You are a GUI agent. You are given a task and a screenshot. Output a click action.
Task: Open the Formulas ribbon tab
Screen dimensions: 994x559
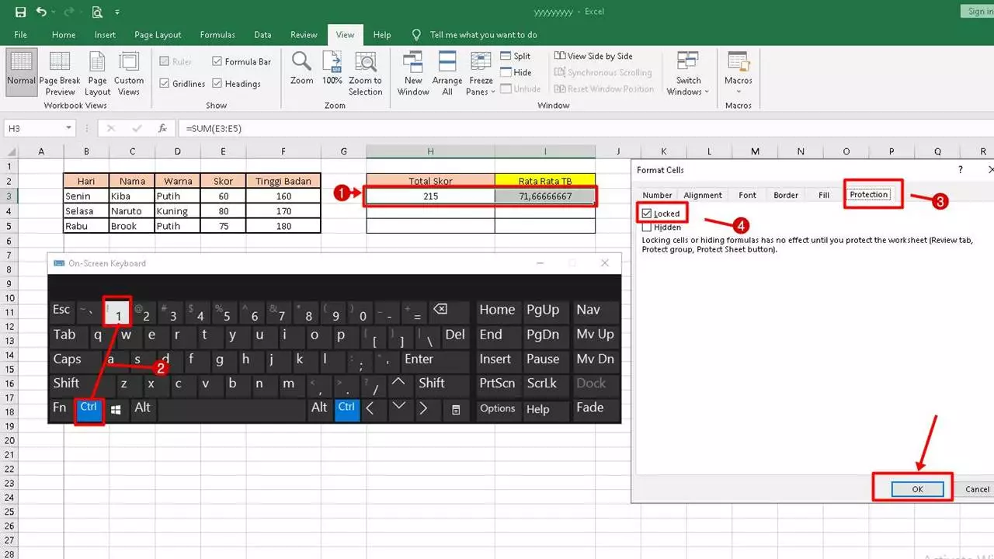217,34
